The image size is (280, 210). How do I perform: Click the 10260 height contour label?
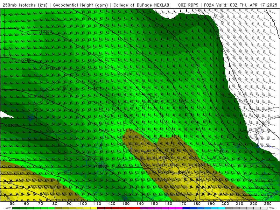click(26, 59)
